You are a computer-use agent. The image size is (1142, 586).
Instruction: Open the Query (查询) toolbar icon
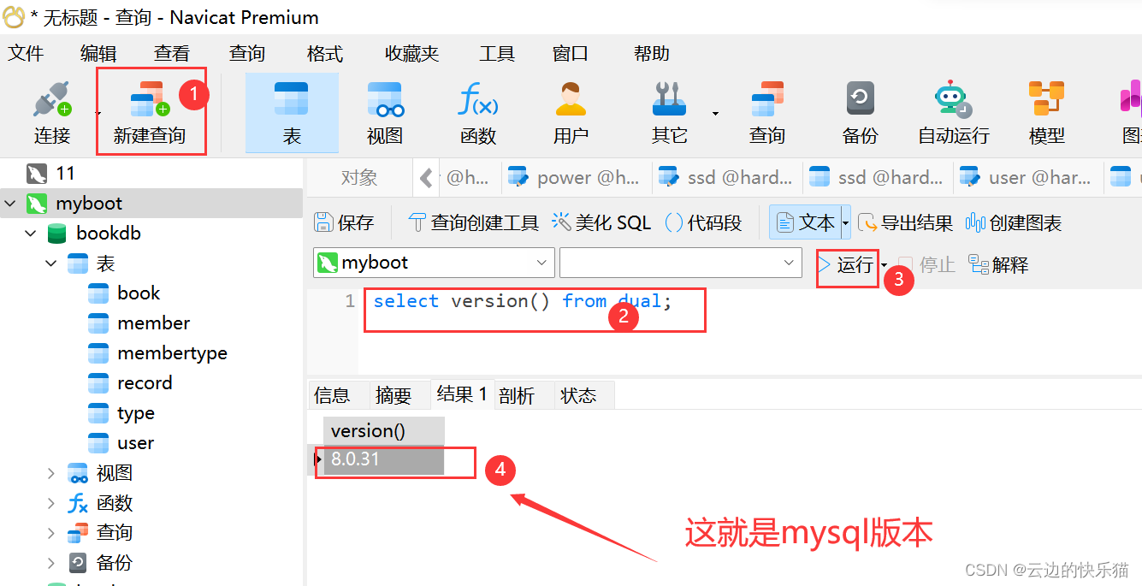click(x=767, y=113)
